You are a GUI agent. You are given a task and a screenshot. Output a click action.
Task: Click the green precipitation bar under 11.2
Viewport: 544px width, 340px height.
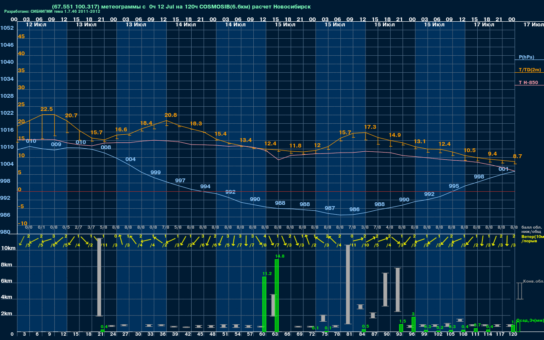(x=264, y=304)
